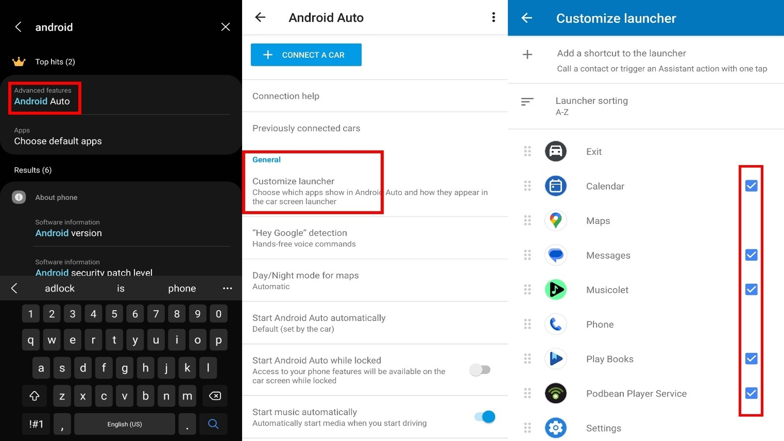
Task: Tap the Messages app icon
Action: [556, 255]
